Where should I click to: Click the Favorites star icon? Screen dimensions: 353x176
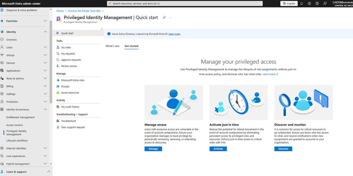pos(2,21)
